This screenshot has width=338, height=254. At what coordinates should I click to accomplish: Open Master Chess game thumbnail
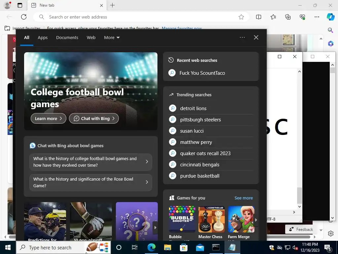coord(212,219)
